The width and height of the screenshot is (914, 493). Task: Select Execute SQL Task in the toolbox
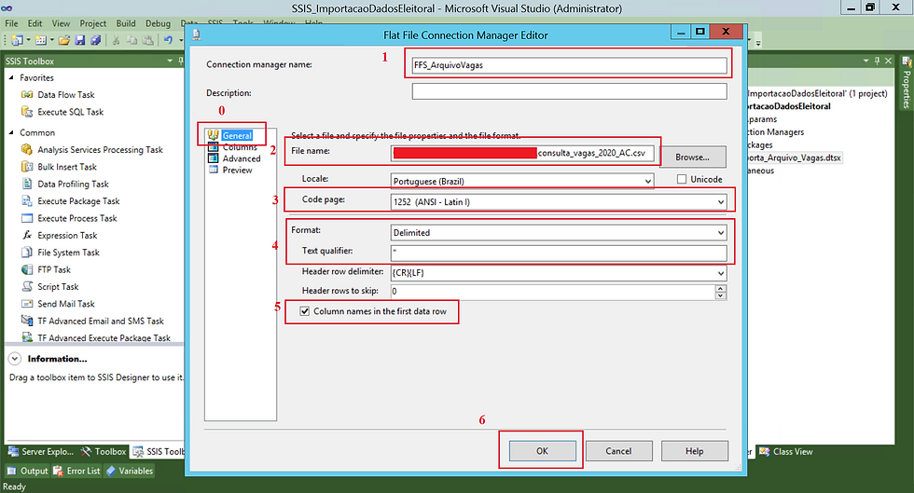click(71, 112)
